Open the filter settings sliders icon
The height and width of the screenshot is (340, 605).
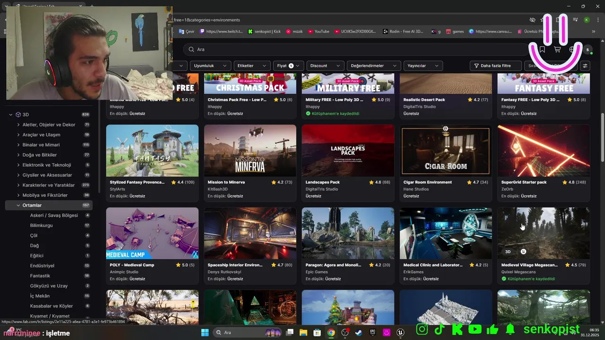point(585,66)
